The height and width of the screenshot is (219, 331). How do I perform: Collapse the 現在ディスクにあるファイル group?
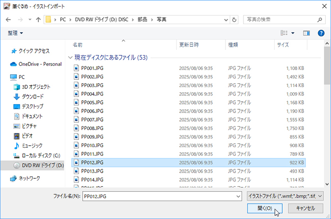(x=70, y=57)
